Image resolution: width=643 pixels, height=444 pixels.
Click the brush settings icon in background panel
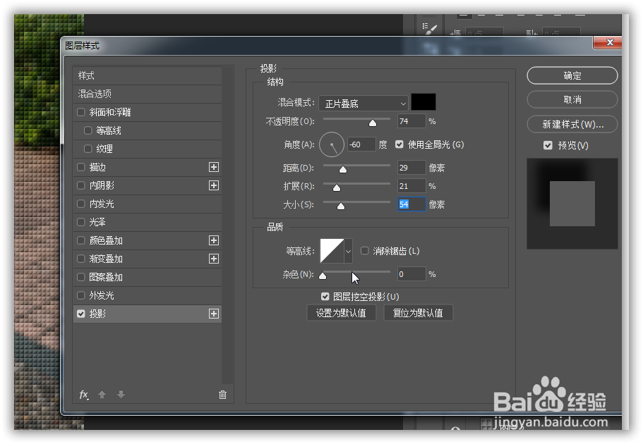[429, 28]
